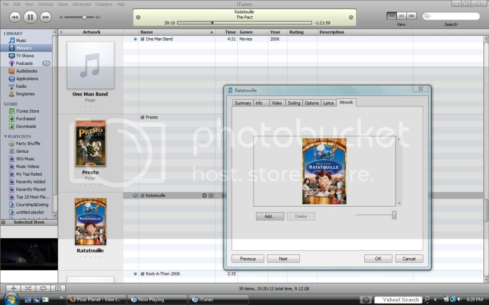Click the shuffle icon in bottom bar

pos(28,288)
